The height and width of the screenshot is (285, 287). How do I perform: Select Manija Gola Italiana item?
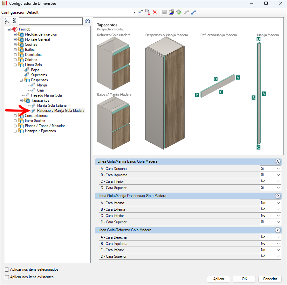52,105
